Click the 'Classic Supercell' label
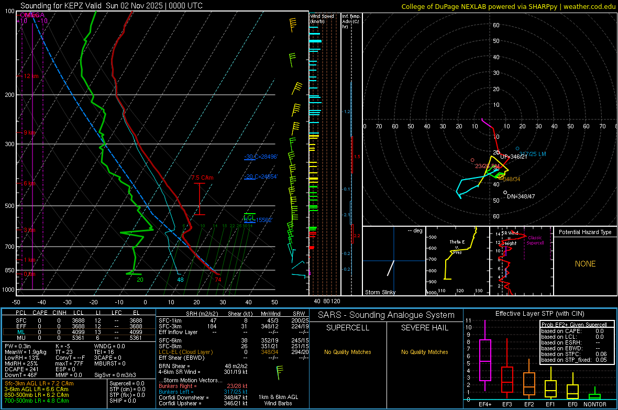 (535, 240)
